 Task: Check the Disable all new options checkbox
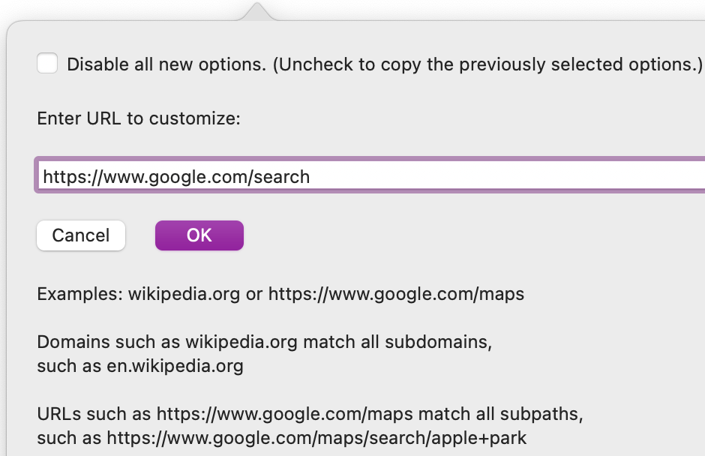(47, 64)
